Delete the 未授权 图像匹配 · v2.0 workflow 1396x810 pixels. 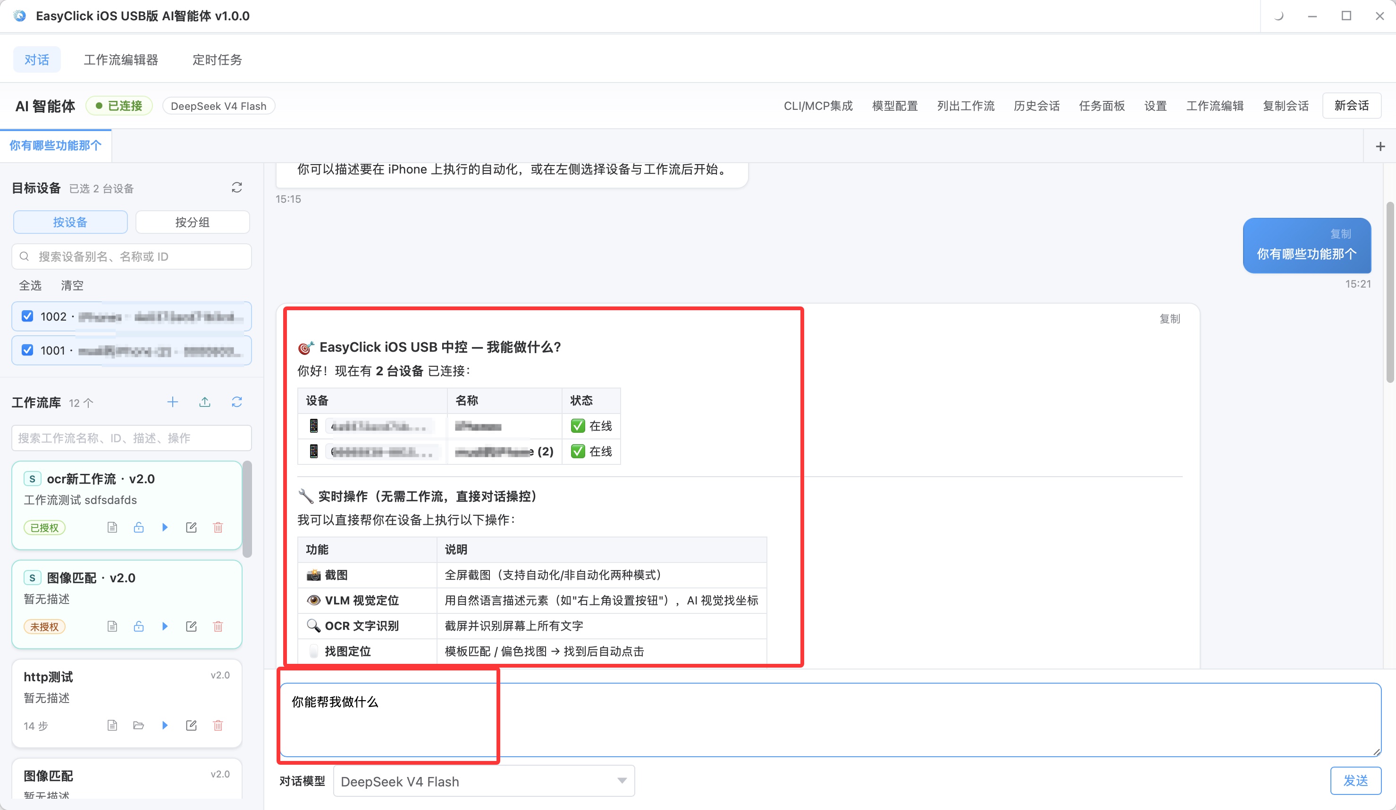(x=218, y=626)
